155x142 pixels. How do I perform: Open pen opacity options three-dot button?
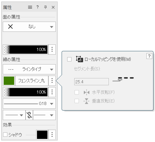pos(52,92)
